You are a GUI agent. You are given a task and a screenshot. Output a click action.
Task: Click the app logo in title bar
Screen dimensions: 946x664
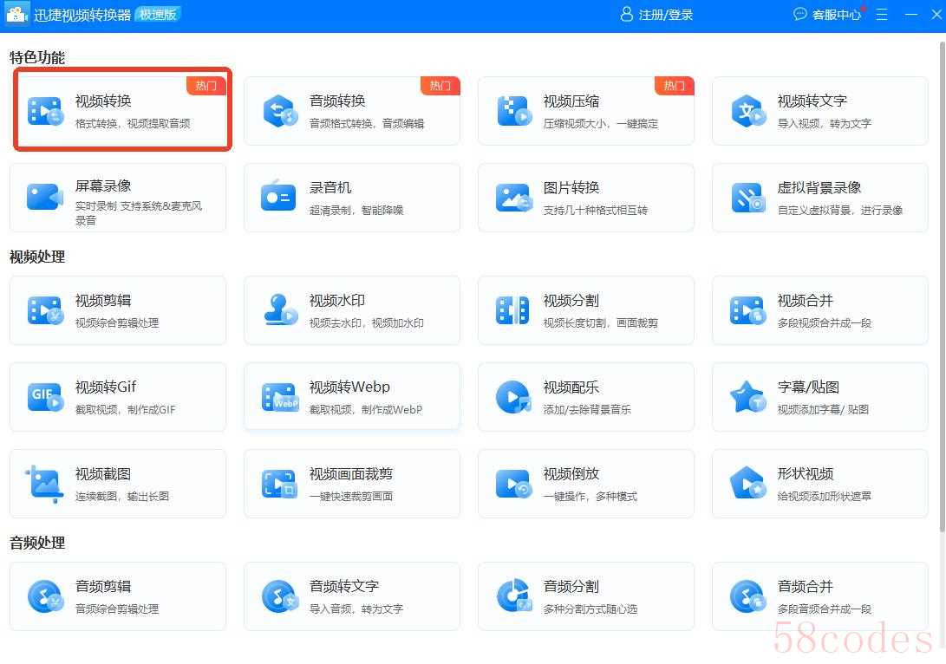(x=16, y=14)
